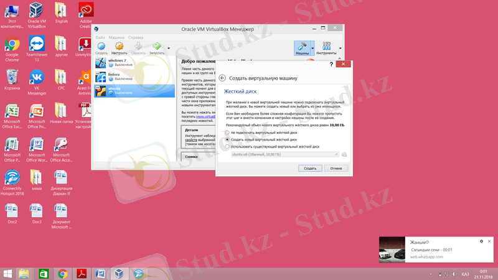Click the Windows Start button
Image resolution: width=498 pixels, height=280 pixels.
coord(7,274)
